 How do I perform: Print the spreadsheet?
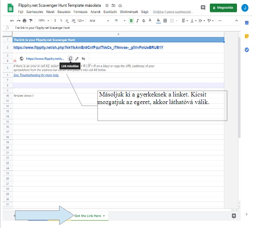(25, 21)
